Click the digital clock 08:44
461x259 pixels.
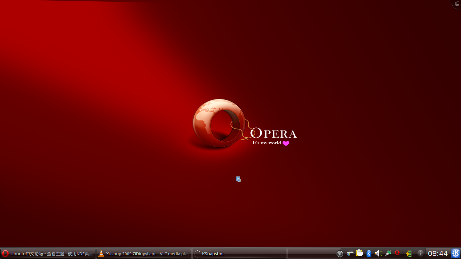point(438,254)
